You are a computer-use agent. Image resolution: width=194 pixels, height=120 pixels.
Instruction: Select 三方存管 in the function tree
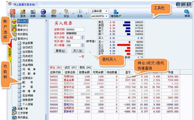point(23,113)
